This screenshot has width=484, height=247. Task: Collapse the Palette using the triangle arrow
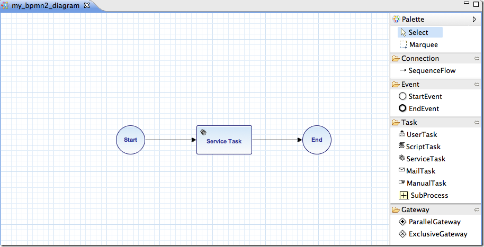click(474, 20)
